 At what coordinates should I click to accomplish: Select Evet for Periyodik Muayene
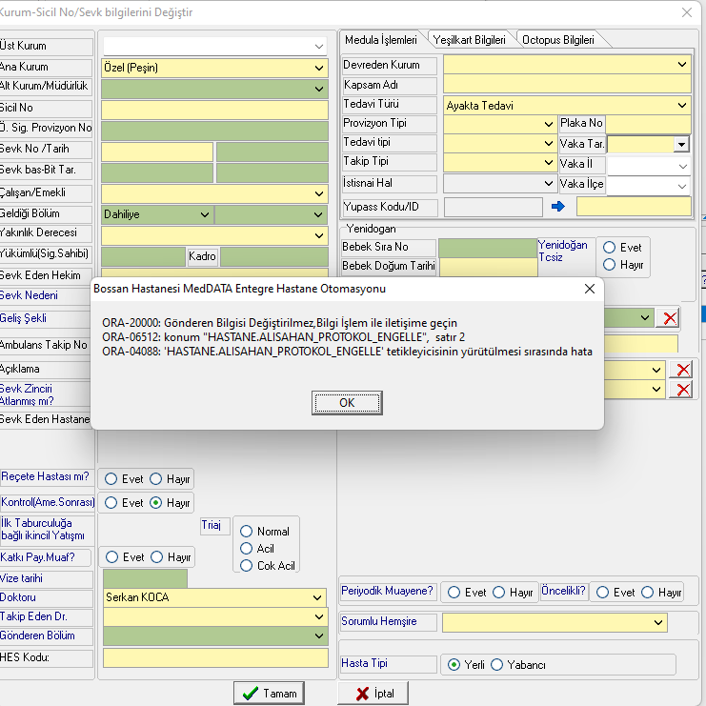[x=454, y=593]
